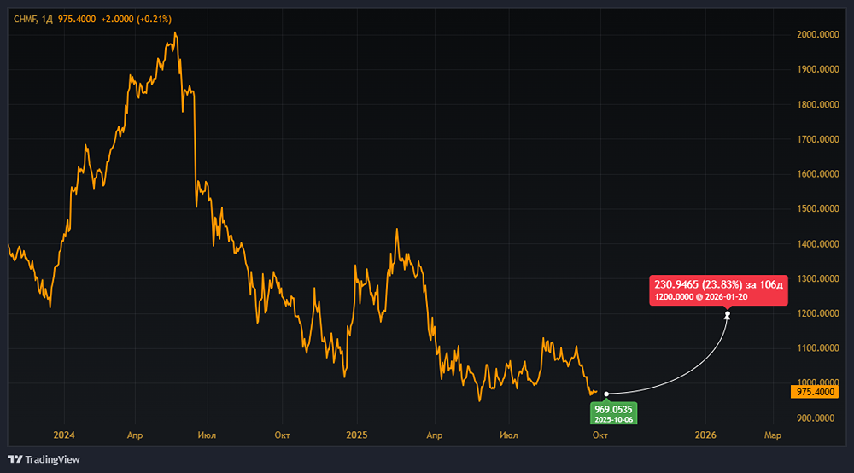Click the Окт label next to the green tag
The width and height of the screenshot is (854, 473).
600,435
